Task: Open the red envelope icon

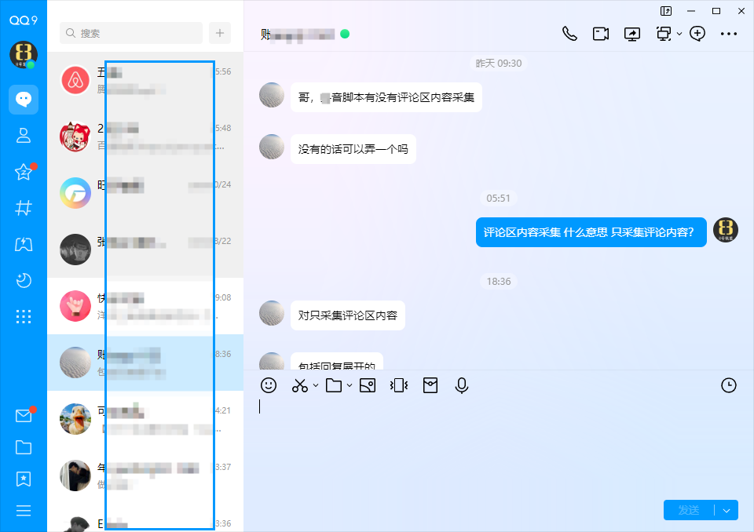Action: 430,385
